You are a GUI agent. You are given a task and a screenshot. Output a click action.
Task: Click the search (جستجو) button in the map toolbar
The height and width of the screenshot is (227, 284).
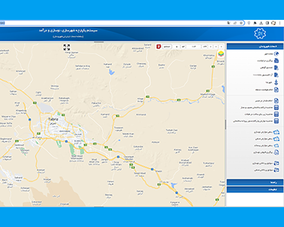[167, 47]
